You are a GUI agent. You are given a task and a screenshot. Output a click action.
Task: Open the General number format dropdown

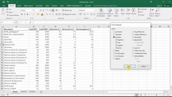(95, 10)
